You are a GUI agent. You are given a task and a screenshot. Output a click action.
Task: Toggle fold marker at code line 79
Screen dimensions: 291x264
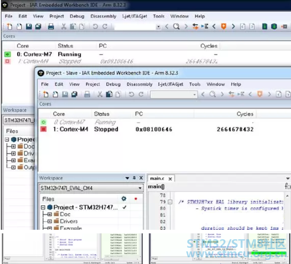[170, 202]
